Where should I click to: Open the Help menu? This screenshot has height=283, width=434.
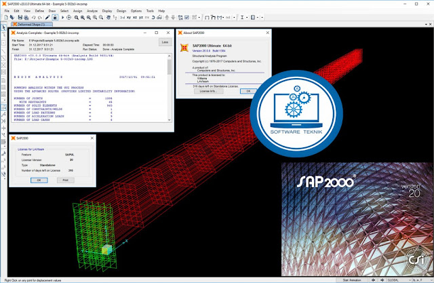pos(161,11)
